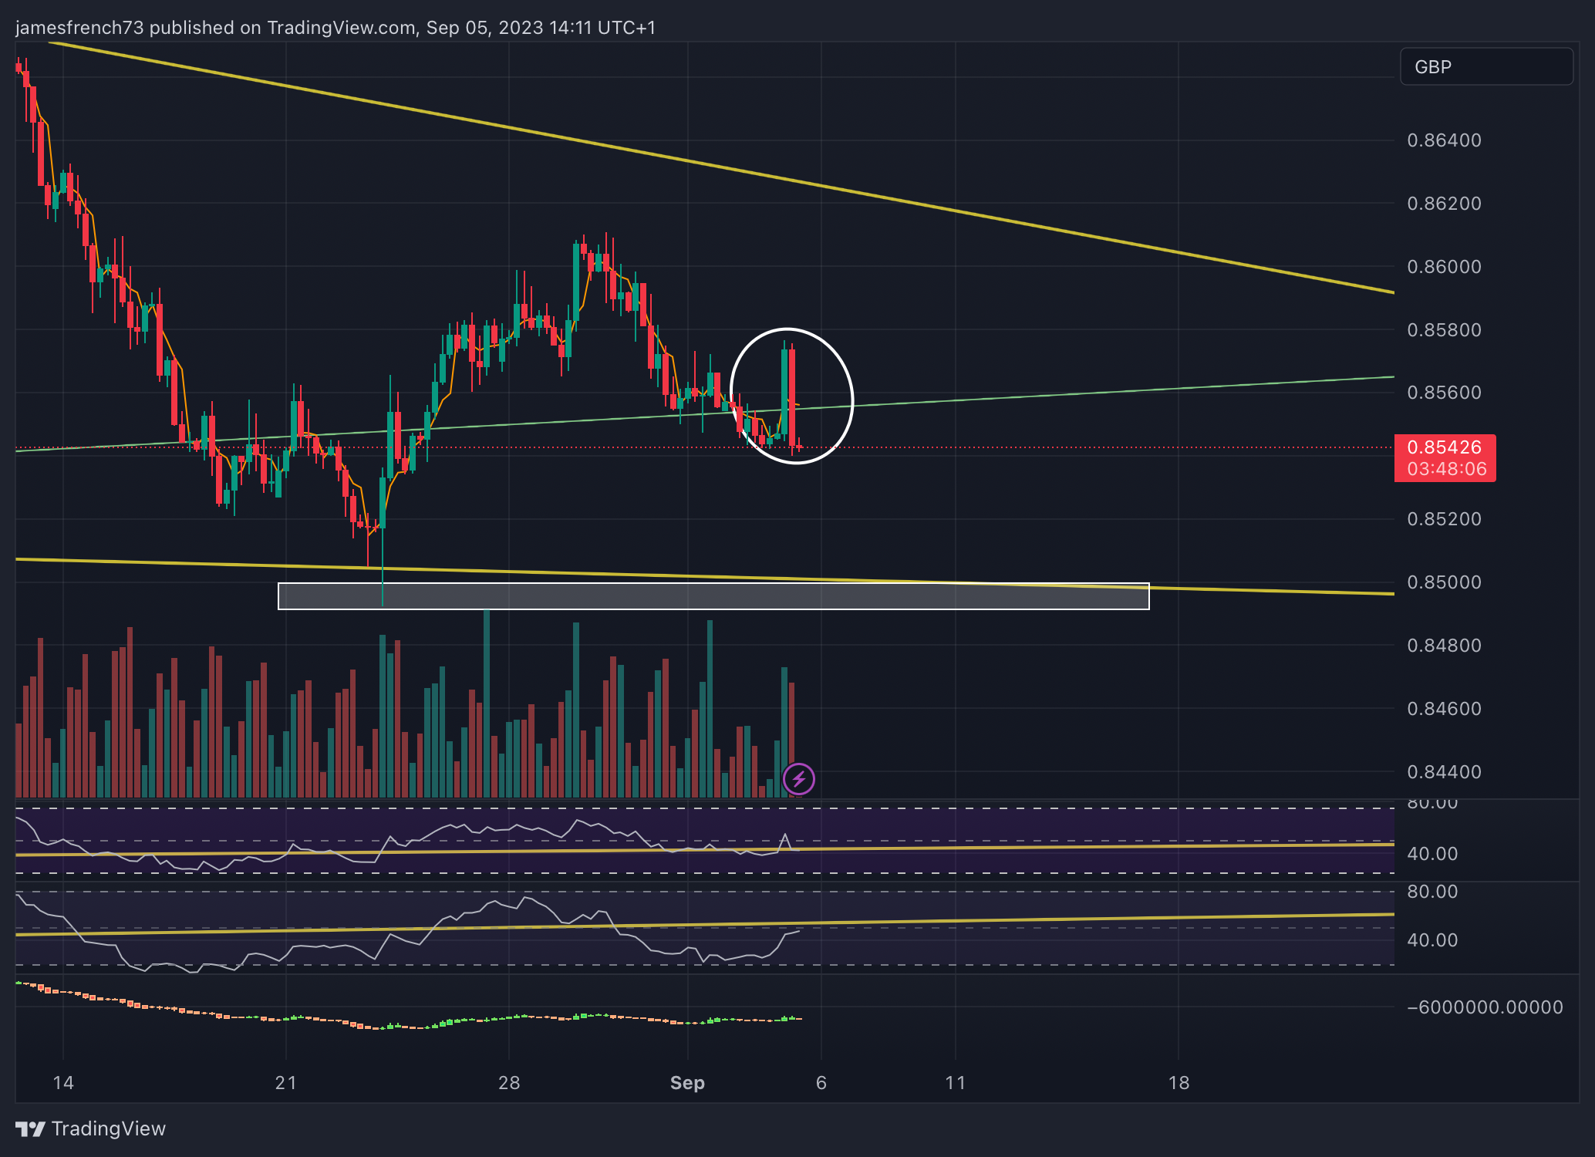Screen dimensions: 1595x1157
Task: Click the candle countdown timer 03:48:06
Action: point(1446,469)
